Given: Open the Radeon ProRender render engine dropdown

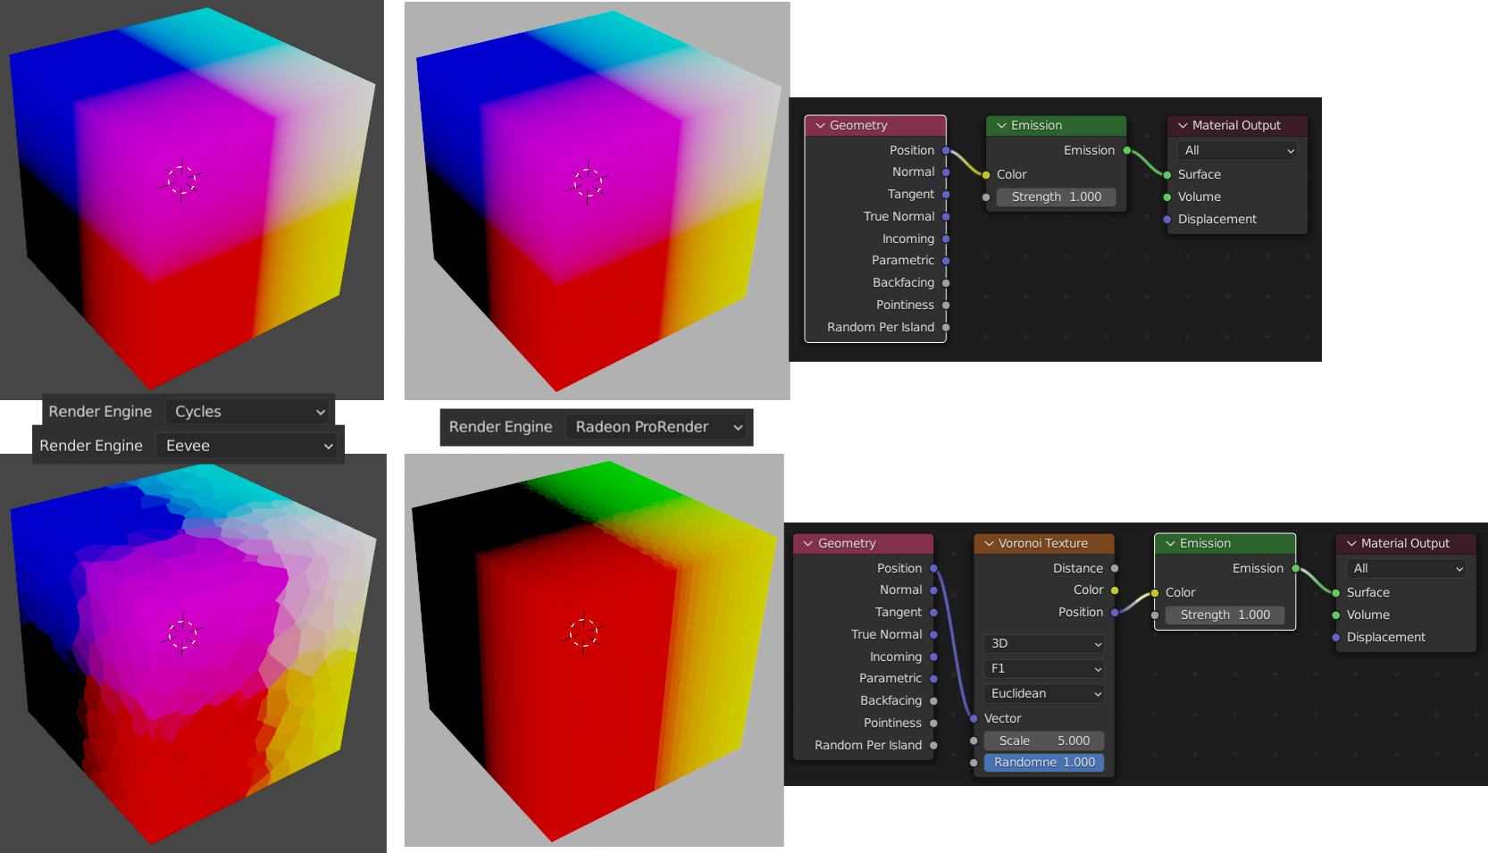Looking at the screenshot, I should point(657,427).
